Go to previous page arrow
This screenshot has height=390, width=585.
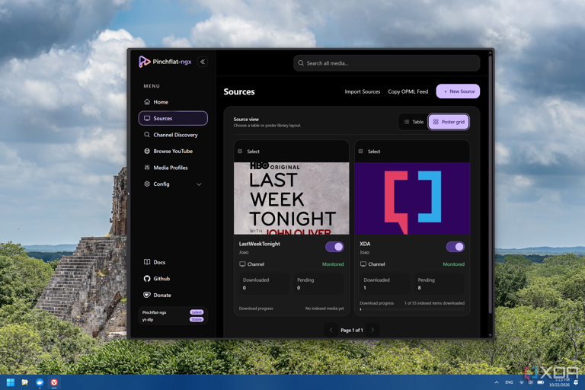coord(331,330)
